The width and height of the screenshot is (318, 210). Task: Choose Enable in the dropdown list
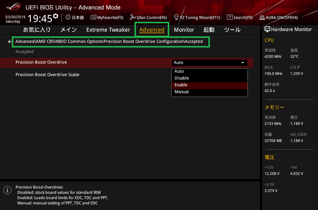[x=210, y=85]
